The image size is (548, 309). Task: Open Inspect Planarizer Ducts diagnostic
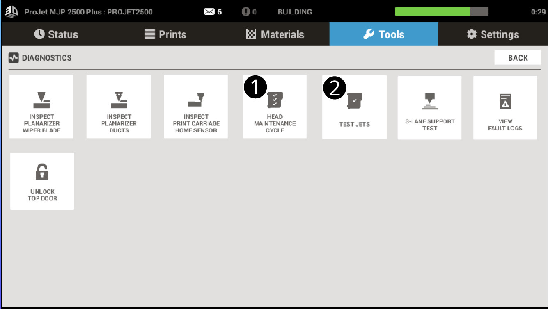click(x=119, y=107)
